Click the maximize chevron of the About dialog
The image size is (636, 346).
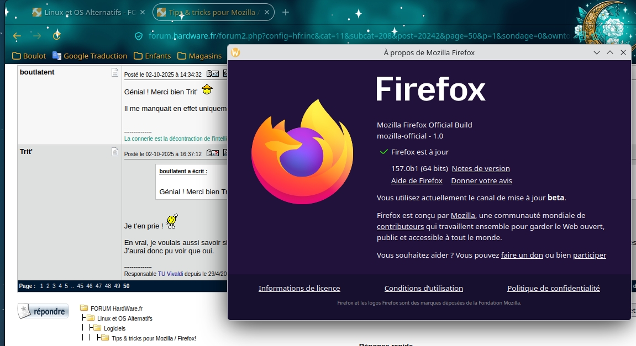coord(610,52)
